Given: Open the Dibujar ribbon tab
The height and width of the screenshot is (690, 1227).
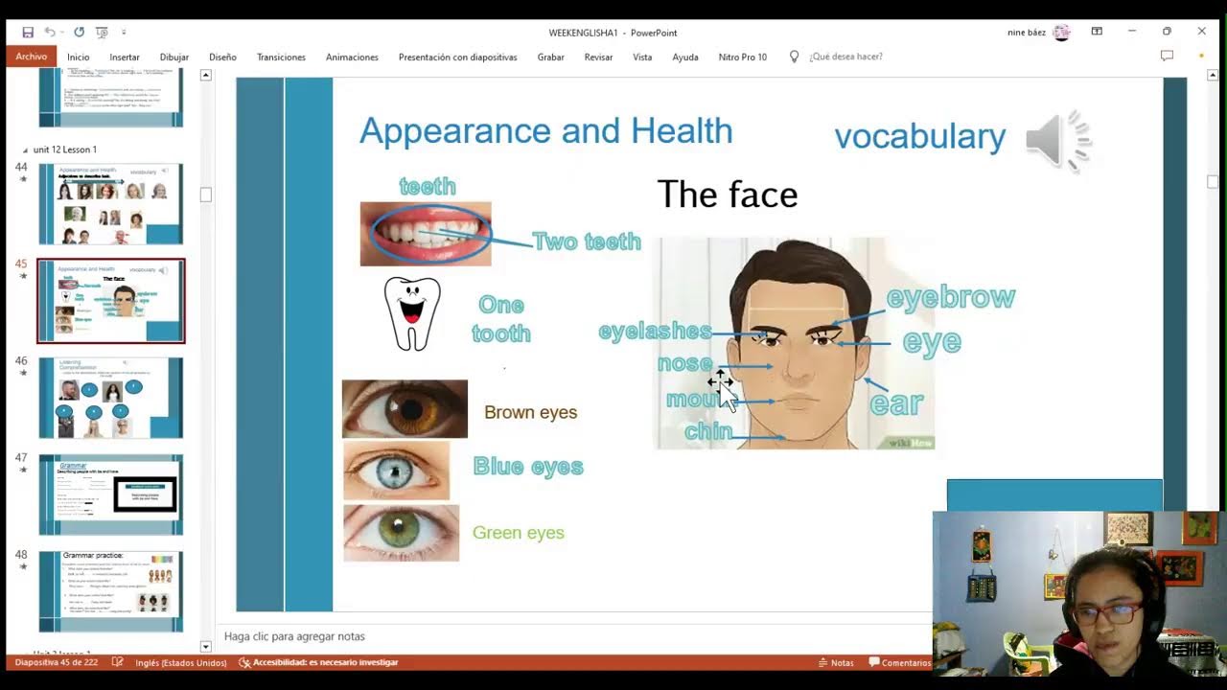Looking at the screenshot, I should 174,57.
